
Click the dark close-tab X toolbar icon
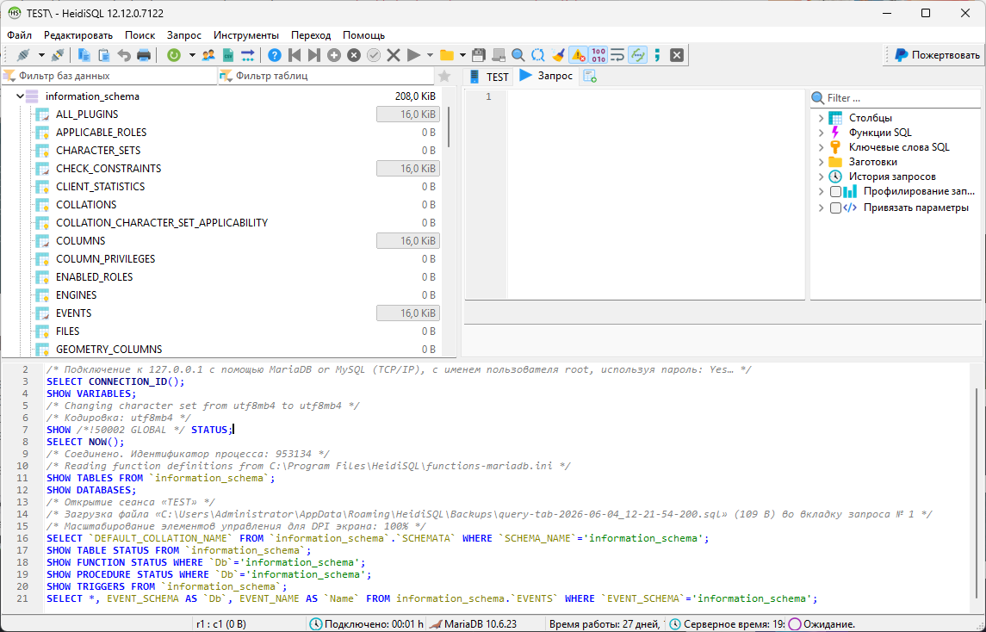pyautogui.click(x=677, y=55)
